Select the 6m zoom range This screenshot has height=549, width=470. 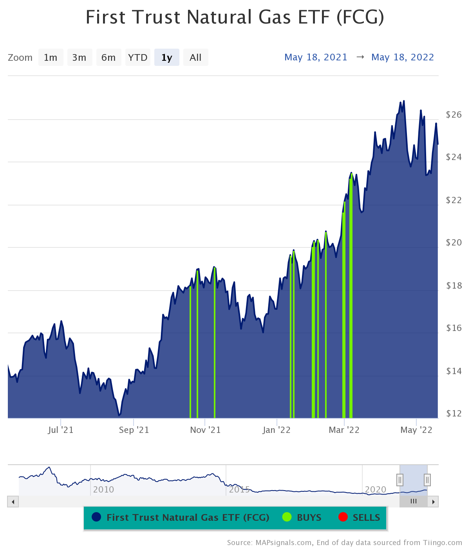point(108,57)
